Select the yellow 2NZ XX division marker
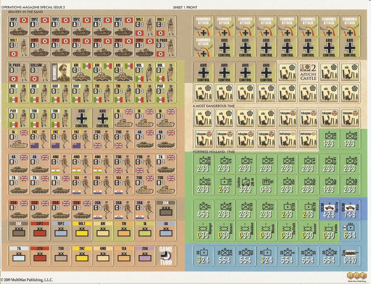This screenshot has height=284, width=371. [82, 256]
